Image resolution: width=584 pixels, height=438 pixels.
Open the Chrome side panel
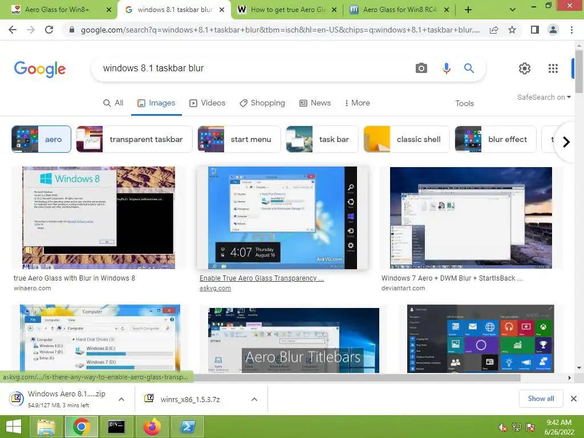(535, 30)
